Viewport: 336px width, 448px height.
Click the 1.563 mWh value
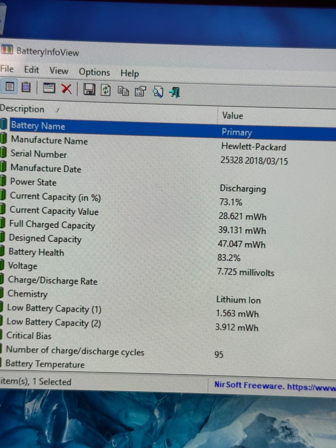pyautogui.click(x=237, y=313)
